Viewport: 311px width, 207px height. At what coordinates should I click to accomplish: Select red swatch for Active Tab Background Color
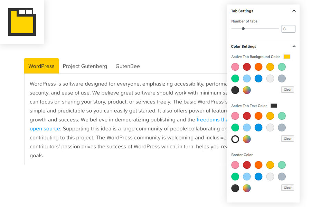coord(247,67)
